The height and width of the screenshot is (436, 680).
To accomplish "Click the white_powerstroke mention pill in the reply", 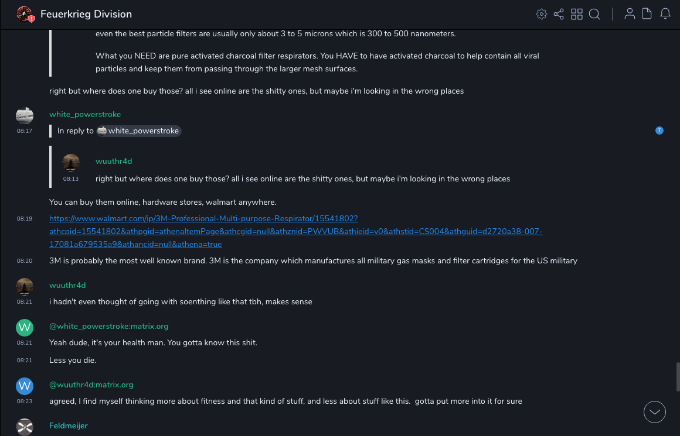I will coord(139,131).
